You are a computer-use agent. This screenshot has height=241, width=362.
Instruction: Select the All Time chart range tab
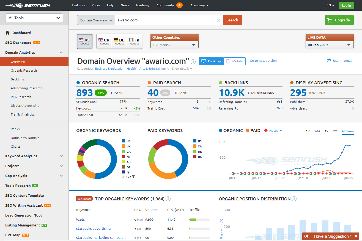point(348,131)
